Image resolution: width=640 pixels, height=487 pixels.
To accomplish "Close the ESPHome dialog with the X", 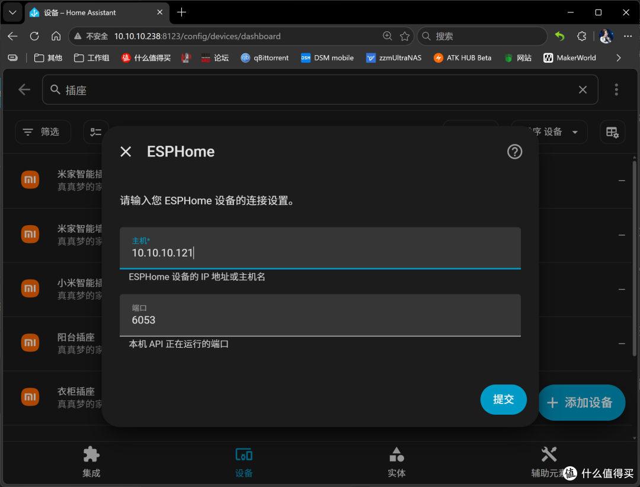I will 126,152.
